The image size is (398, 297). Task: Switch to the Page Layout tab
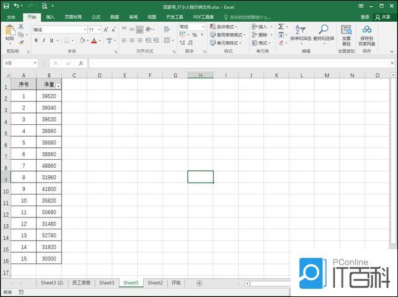(x=73, y=17)
